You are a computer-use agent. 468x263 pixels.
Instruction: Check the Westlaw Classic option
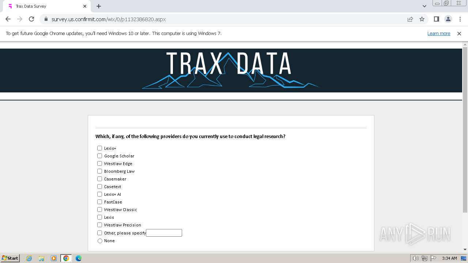tap(99, 209)
